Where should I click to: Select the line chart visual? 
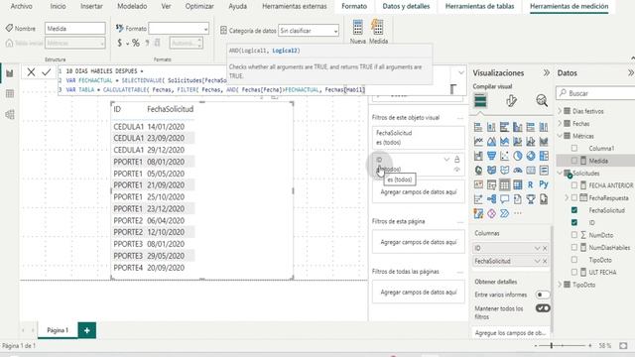point(478,142)
